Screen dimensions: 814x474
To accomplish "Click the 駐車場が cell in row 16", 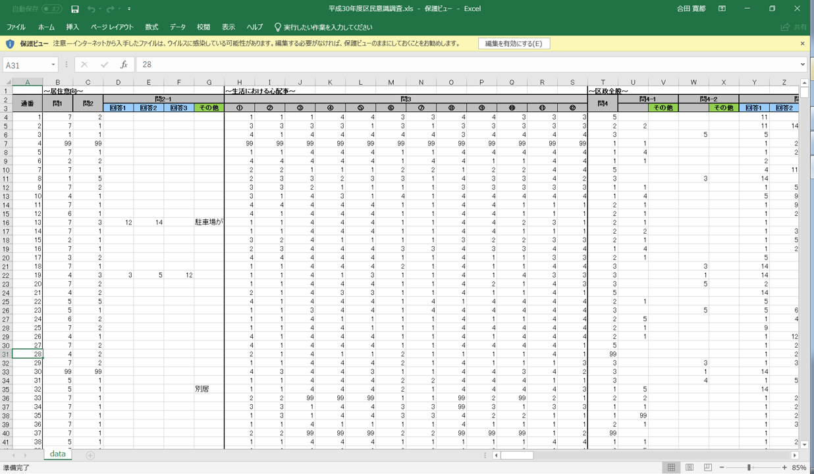I will (x=209, y=223).
